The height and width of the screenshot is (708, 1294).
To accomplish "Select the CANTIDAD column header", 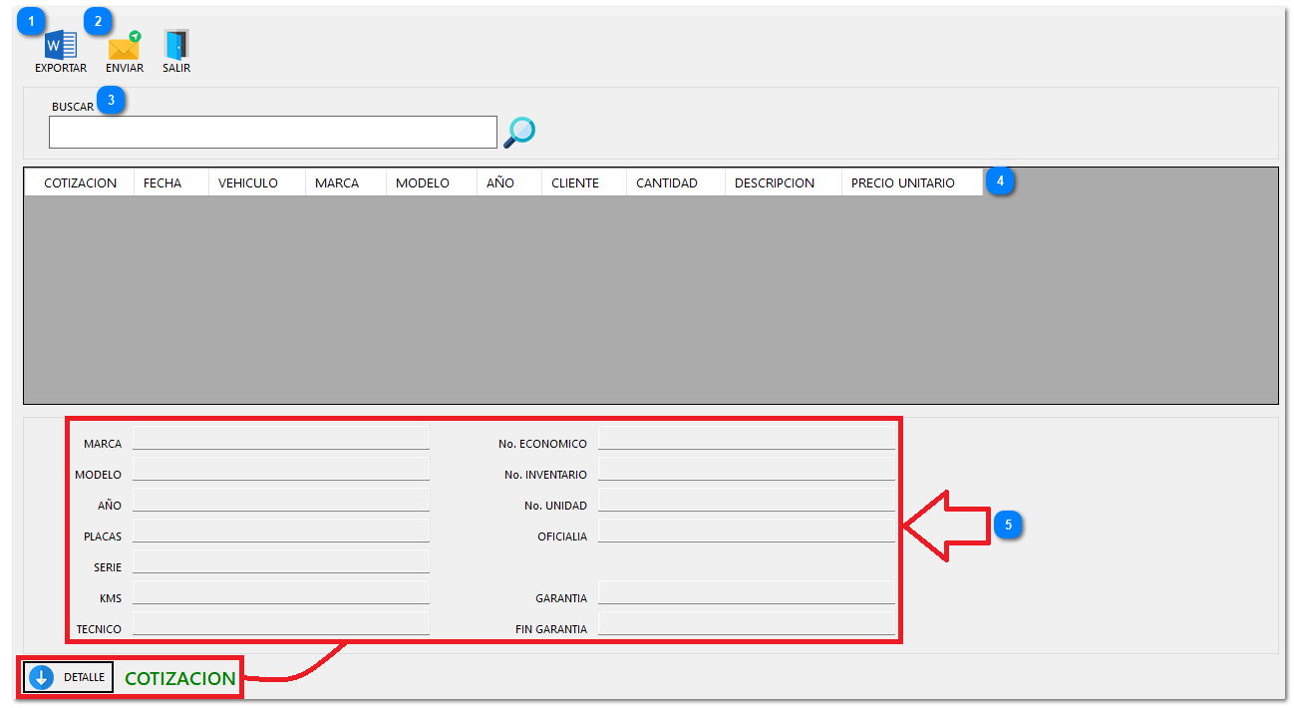I will (x=676, y=182).
